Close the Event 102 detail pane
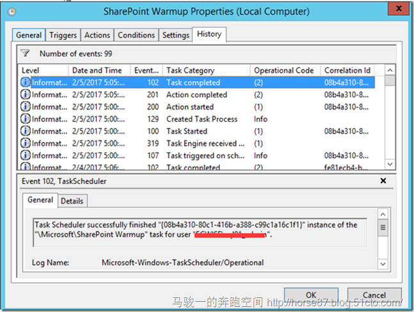The width and height of the screenshot is (414, 312). [383, 181]
